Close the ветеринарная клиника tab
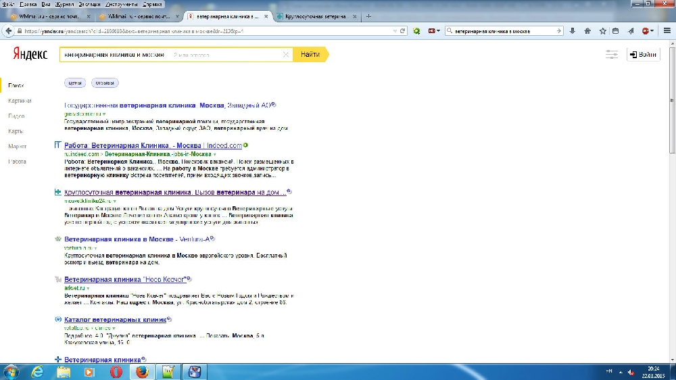676x380 pixels. 266,16
